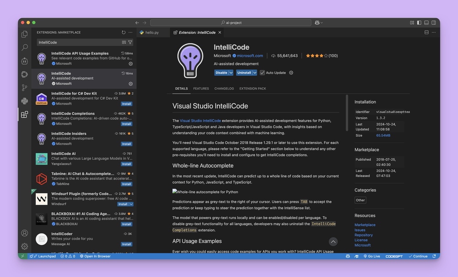Toggle primary side bar layout icon

click(419, 22)
